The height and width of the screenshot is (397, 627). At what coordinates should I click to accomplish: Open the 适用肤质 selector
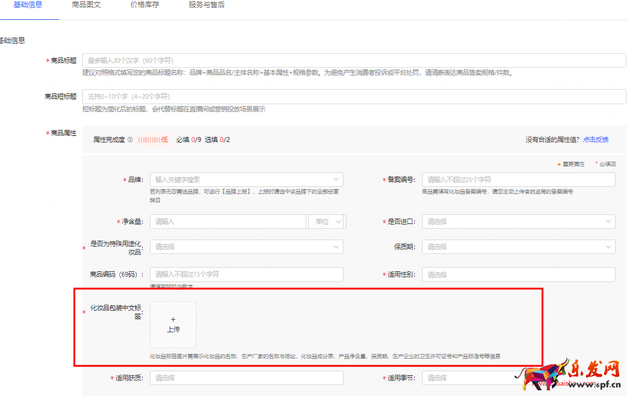click(246, 378)
